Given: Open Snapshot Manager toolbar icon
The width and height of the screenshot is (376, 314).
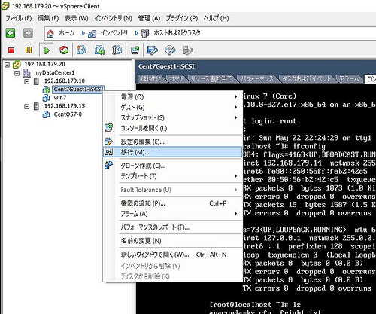Looking at the screenshot, I should [x=117, y=50].
